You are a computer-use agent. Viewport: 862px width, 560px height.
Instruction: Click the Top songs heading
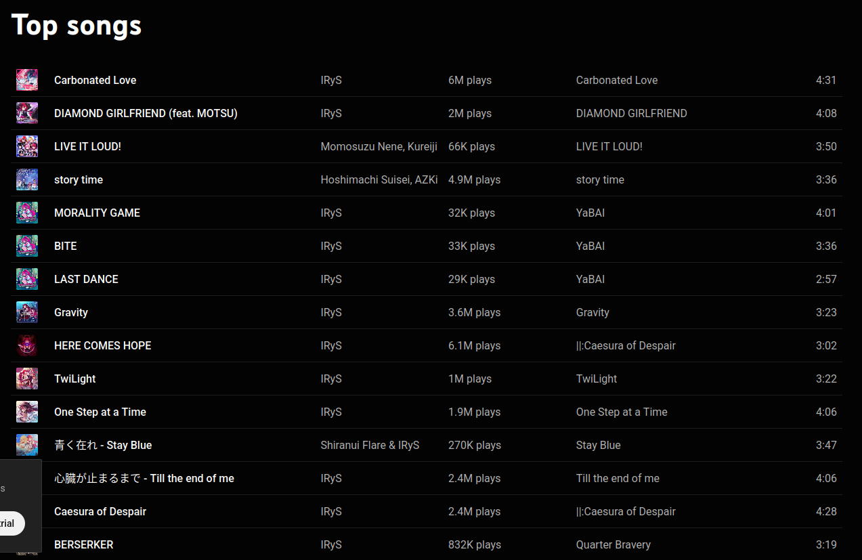pos(77,26)
